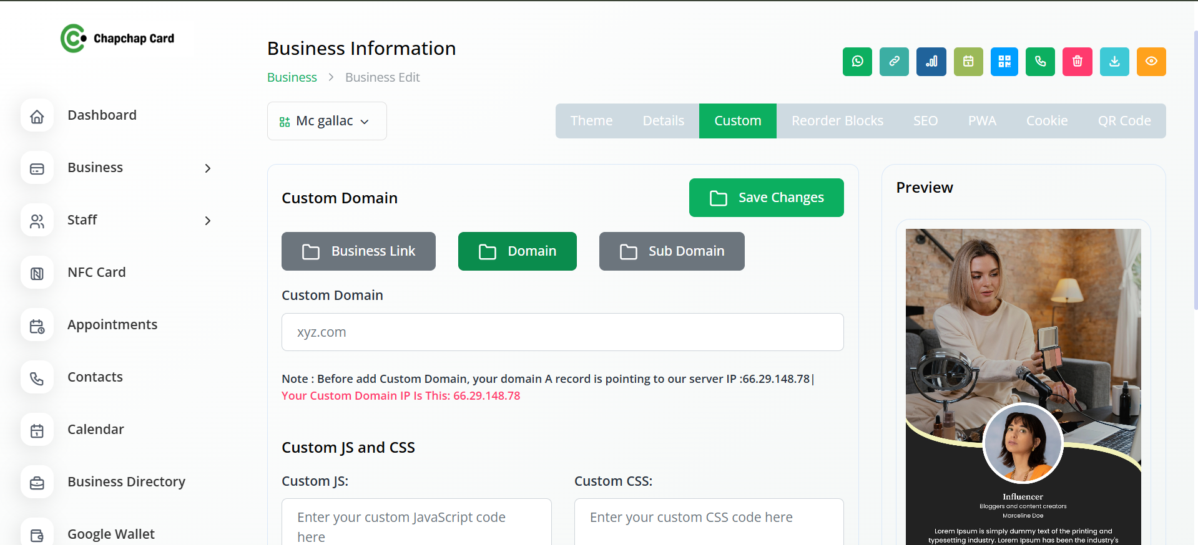Click the Save Changes button
The width and height of the screenshot is (1198, 545).
point(766,198)
